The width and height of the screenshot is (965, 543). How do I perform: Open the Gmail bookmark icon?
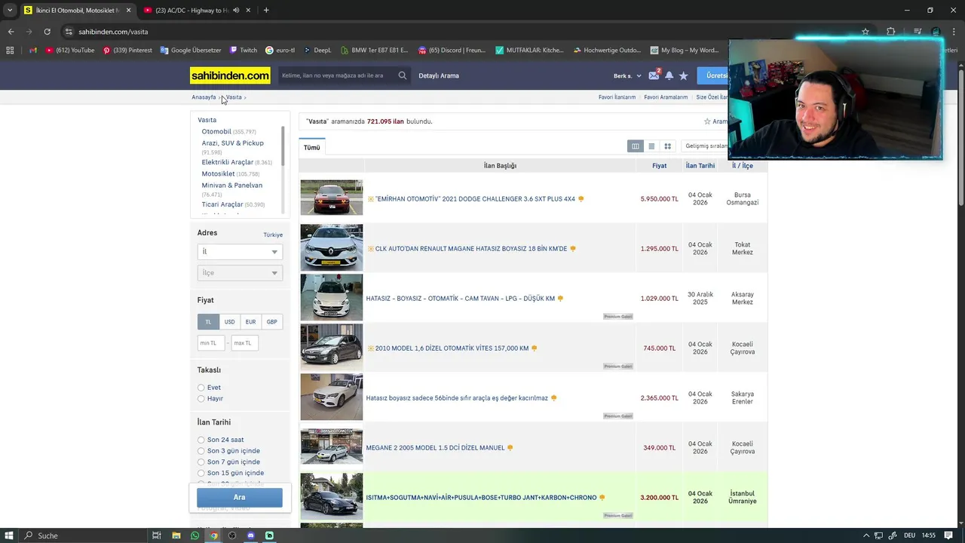click(x=33, y=51)
